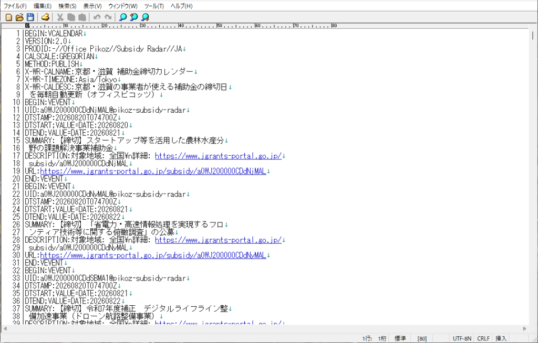The width and height of the screenshot is (538, 343).
Task: Click the X-WR-CALNAME 補助金締切カレンダー line
Action: click(109, 72)
